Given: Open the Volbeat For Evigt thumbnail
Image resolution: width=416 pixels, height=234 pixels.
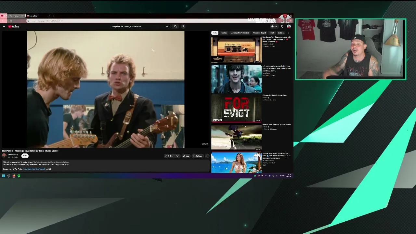Looking at the screenshot, I should click(x=236, y=108).
